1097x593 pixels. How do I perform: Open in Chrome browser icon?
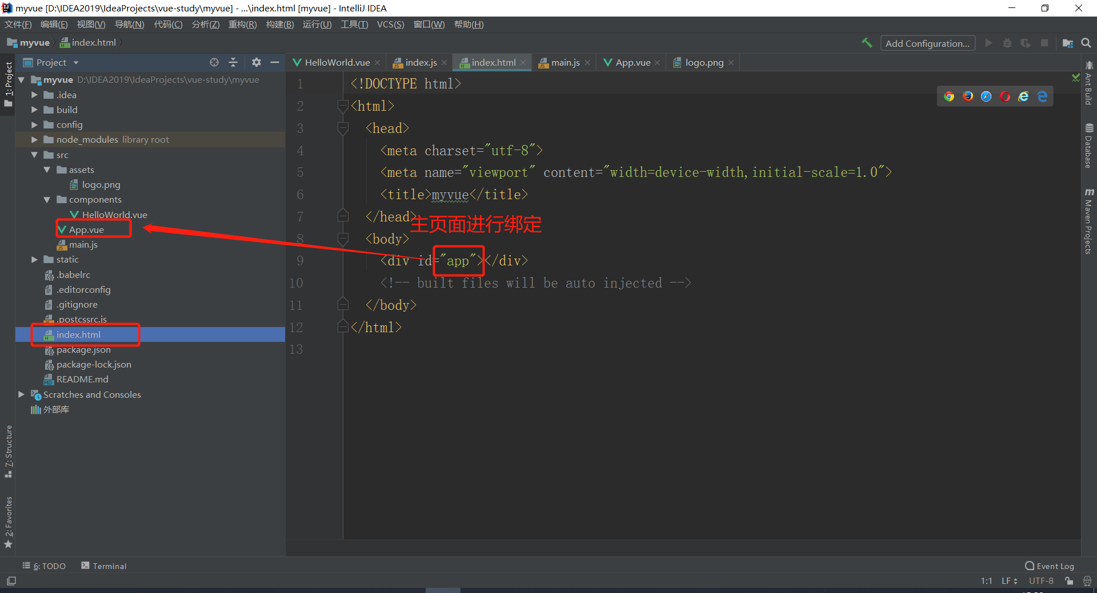coord(949,96)
